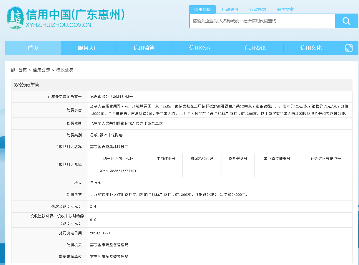The image size is (359, 265).
Task: Go to 信用监管 in the navbar
Action: (144, 48)
